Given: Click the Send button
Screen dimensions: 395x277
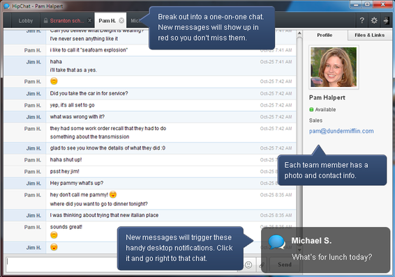Looking at the screenshot, I should [285, 264].
